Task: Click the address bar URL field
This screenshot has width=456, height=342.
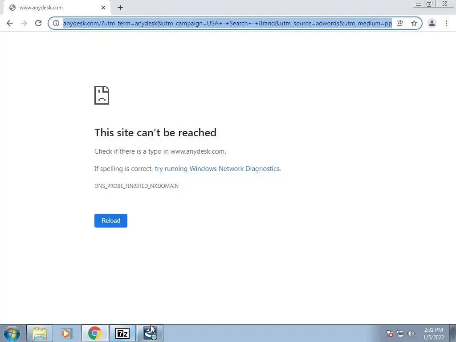Action: click(228, 23)
